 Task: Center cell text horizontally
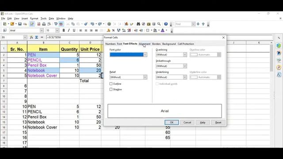pos(86,30)
